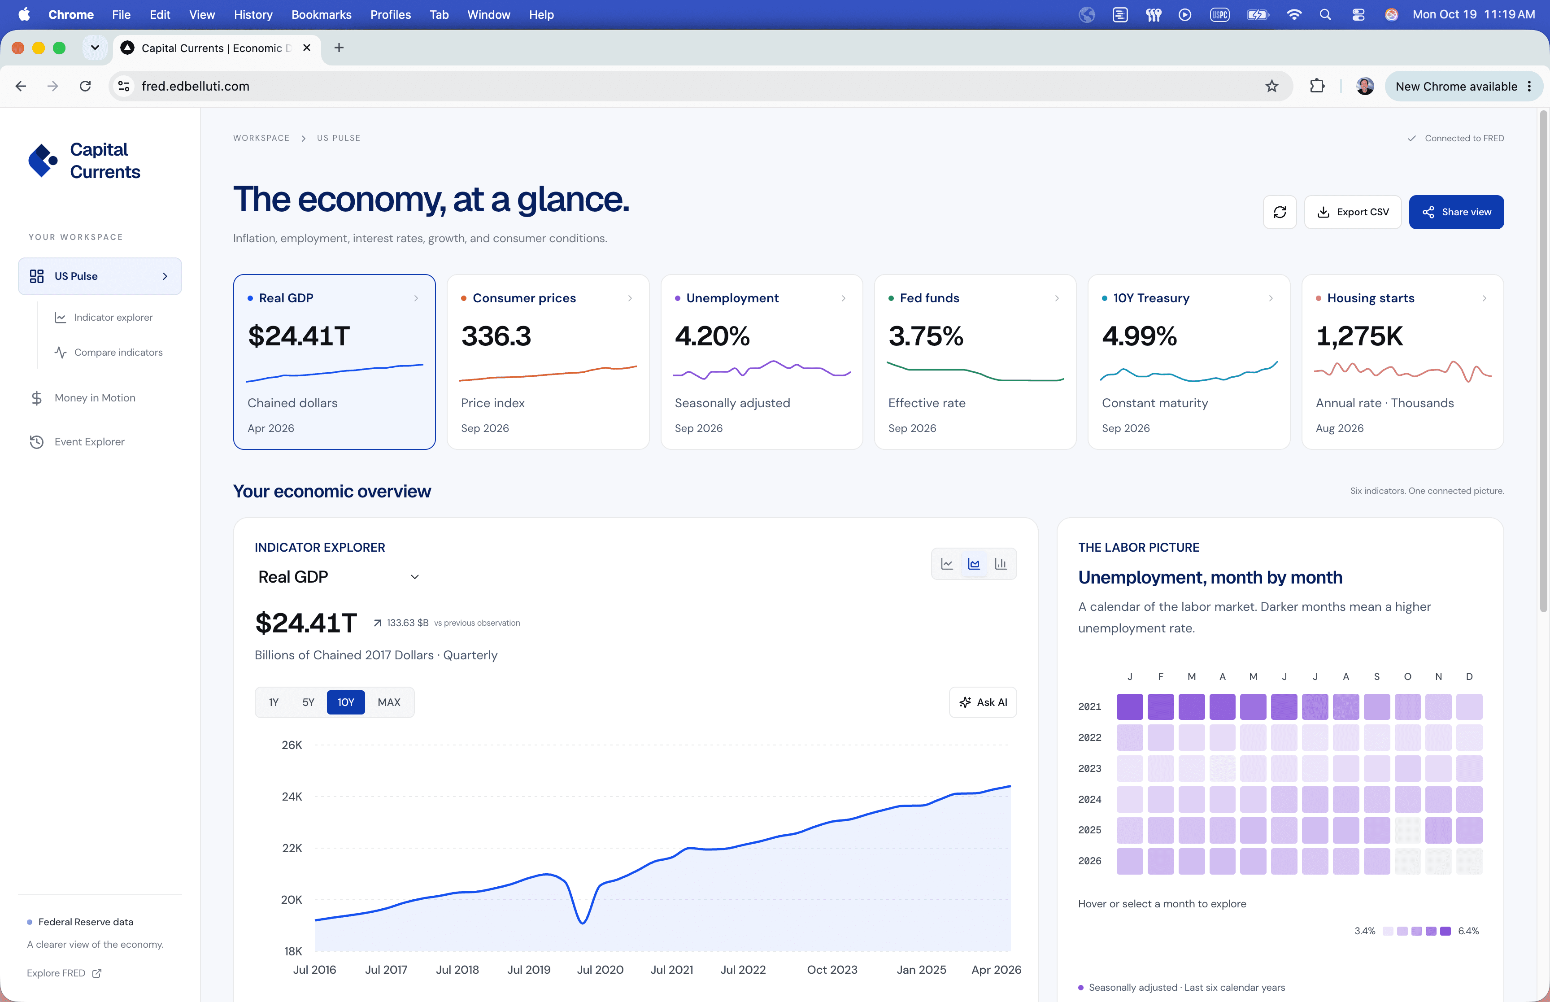Select the MAX time range

click(389, 702)
